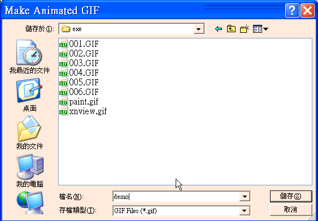Select the file name 005.GIF
The image size is (318, 221).
[x=84, y=82]
